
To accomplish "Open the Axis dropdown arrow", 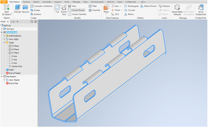I will pos(121,6).
